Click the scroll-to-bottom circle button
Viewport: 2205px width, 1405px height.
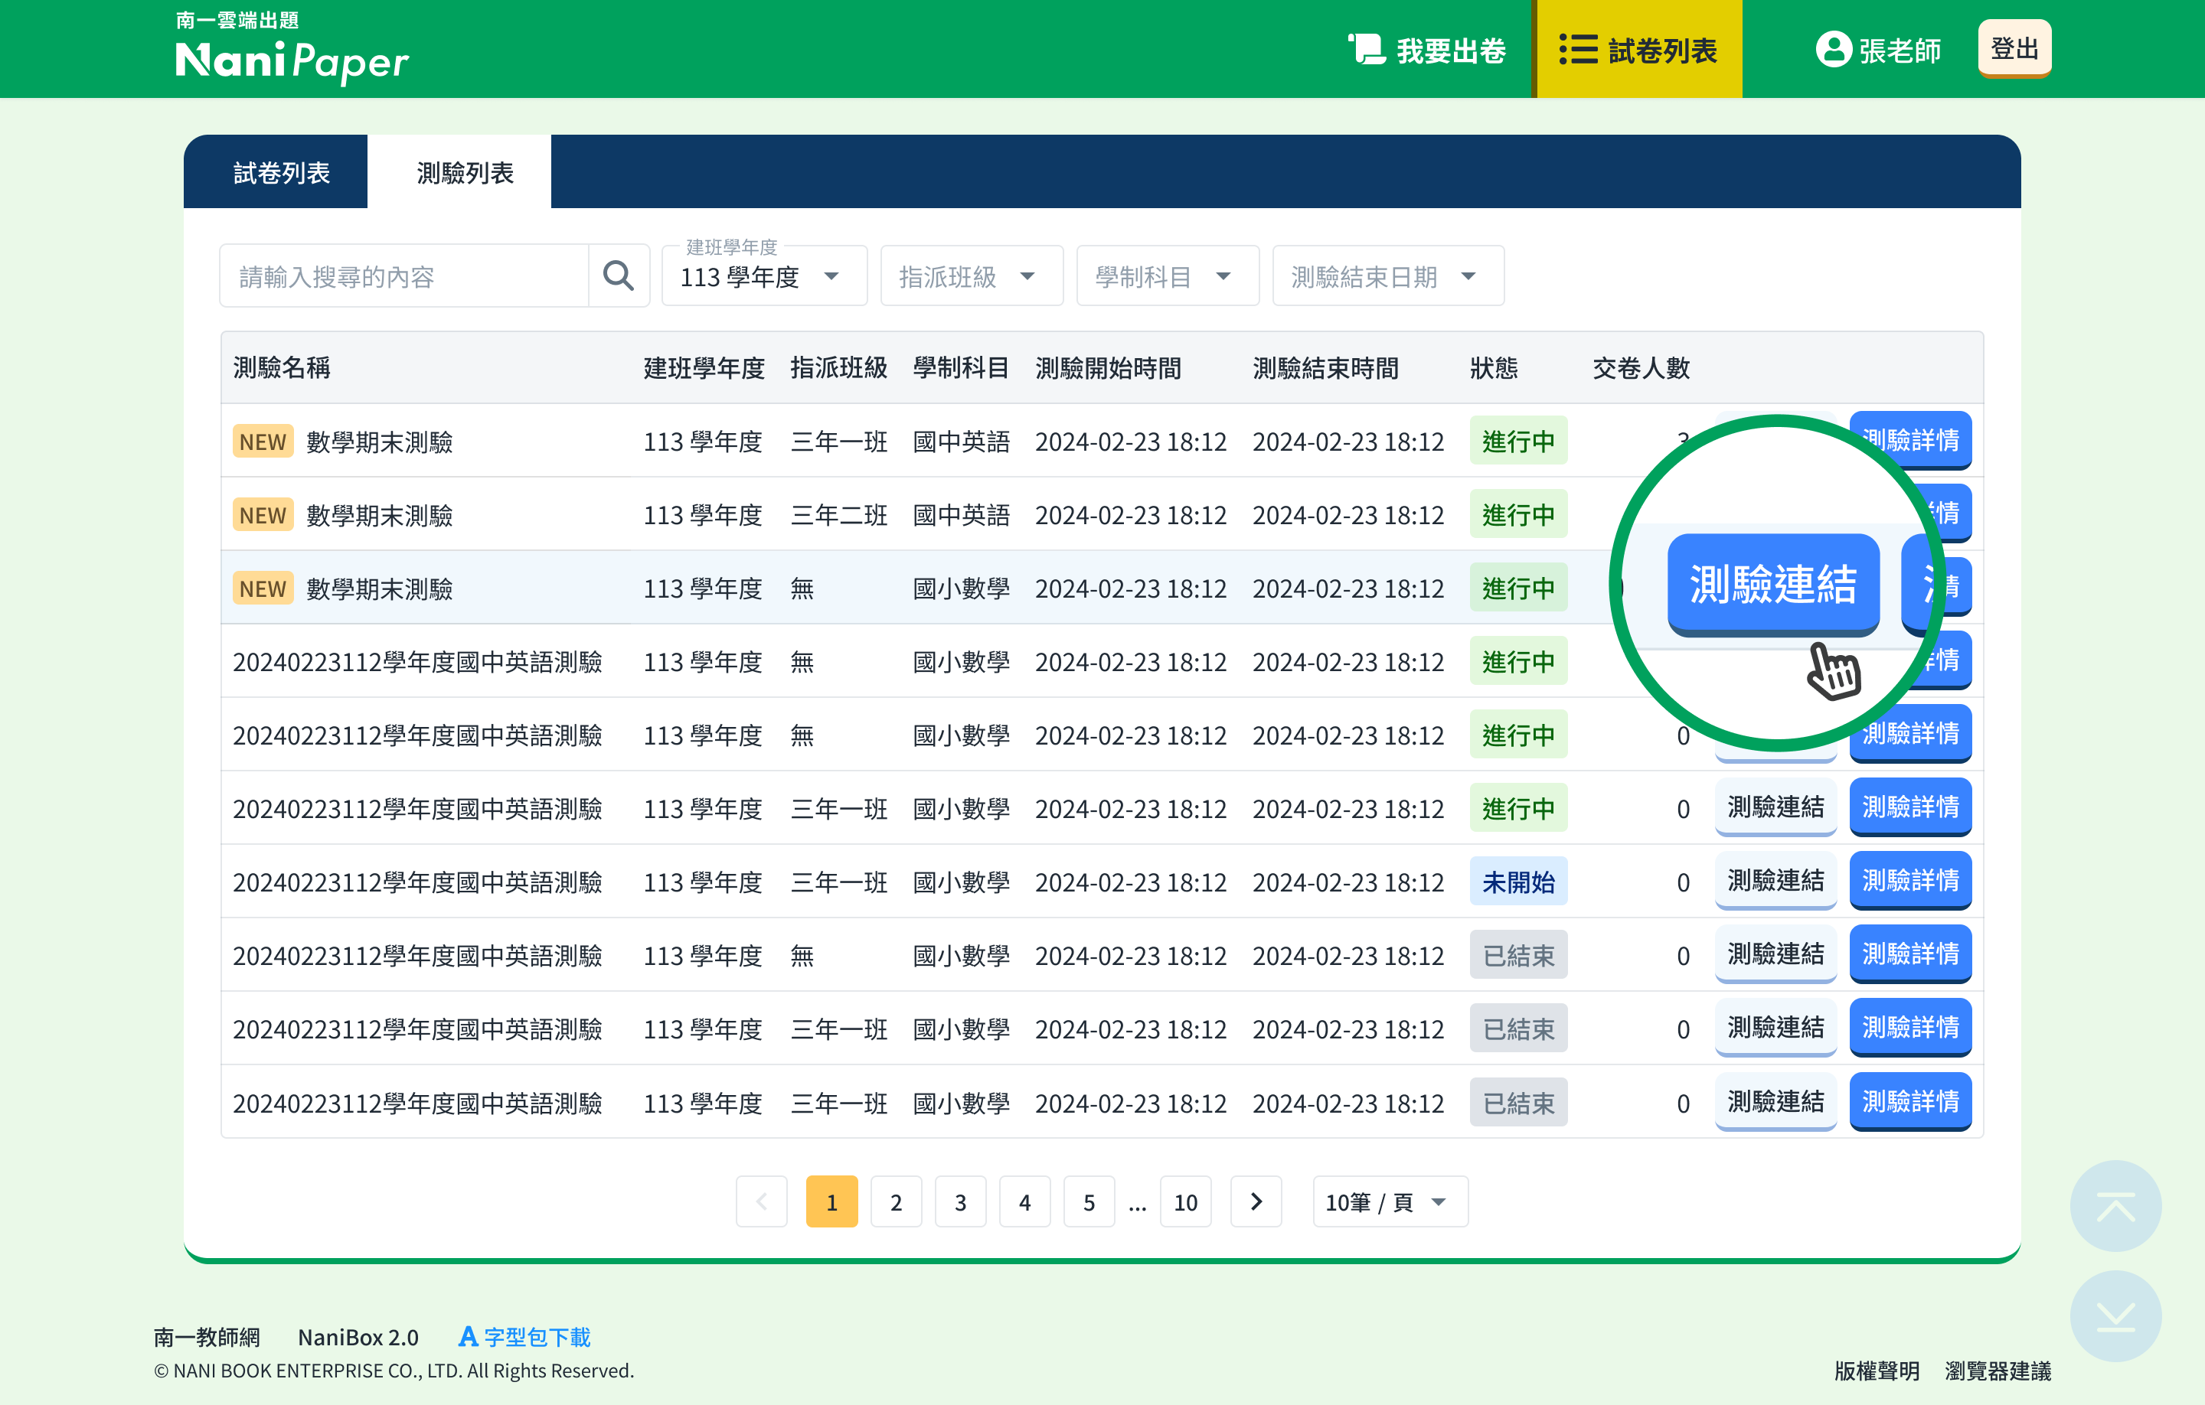click(x=2115, y=1315)
